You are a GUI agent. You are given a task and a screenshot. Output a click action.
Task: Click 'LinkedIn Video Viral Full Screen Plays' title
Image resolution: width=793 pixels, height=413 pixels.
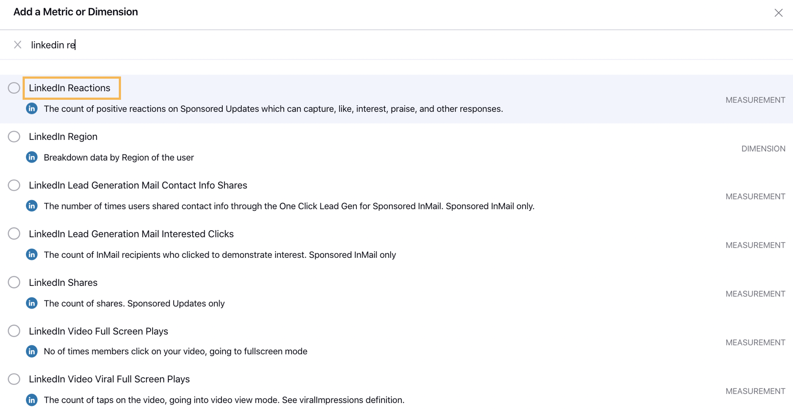coord(109,379)
